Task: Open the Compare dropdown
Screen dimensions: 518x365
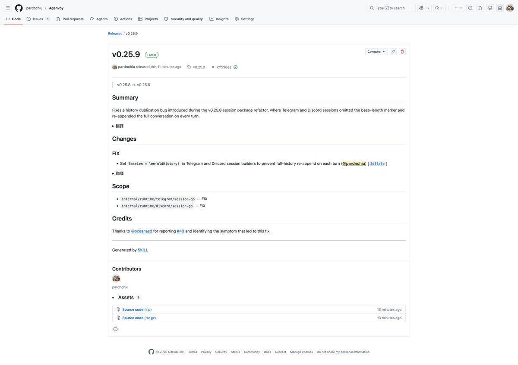Action: coord(376,52)
